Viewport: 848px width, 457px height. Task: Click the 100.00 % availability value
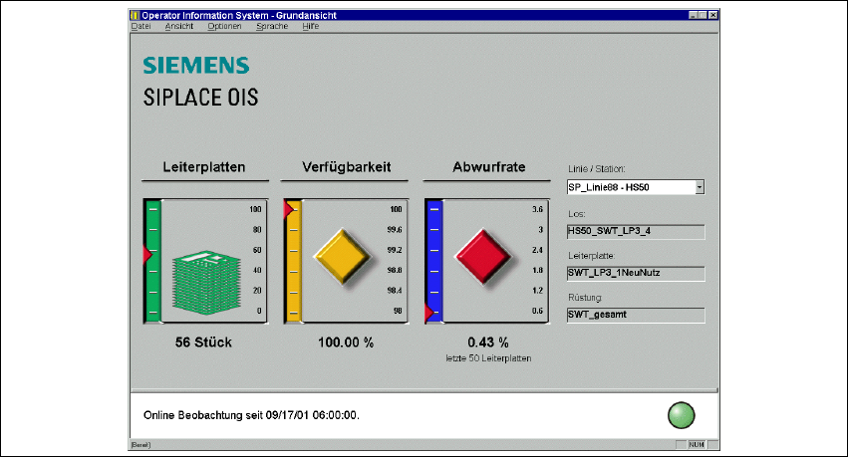click(x=346, y=343)
